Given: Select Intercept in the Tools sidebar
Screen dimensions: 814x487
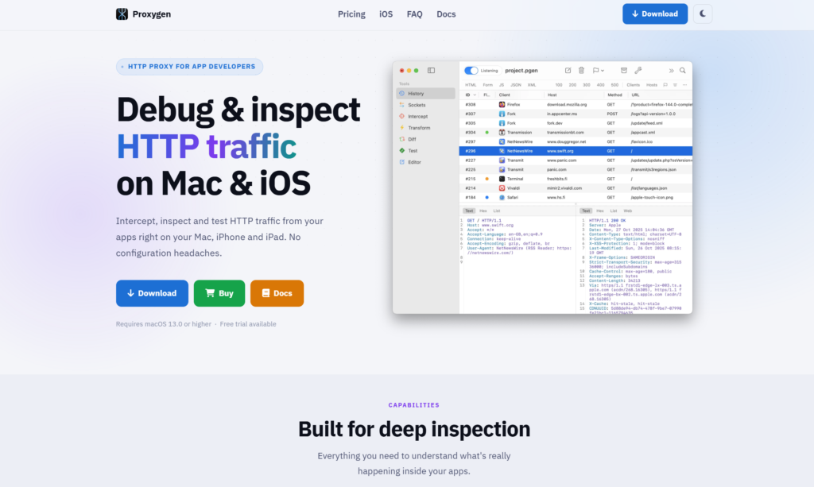Looking at the screenshot, I should coord(417,116).
